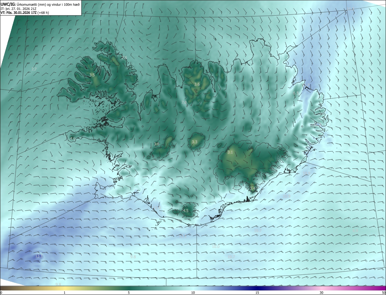Select the colorbar tick label 1
Viewport: 386px width, 295px height.
click(65, 293)
